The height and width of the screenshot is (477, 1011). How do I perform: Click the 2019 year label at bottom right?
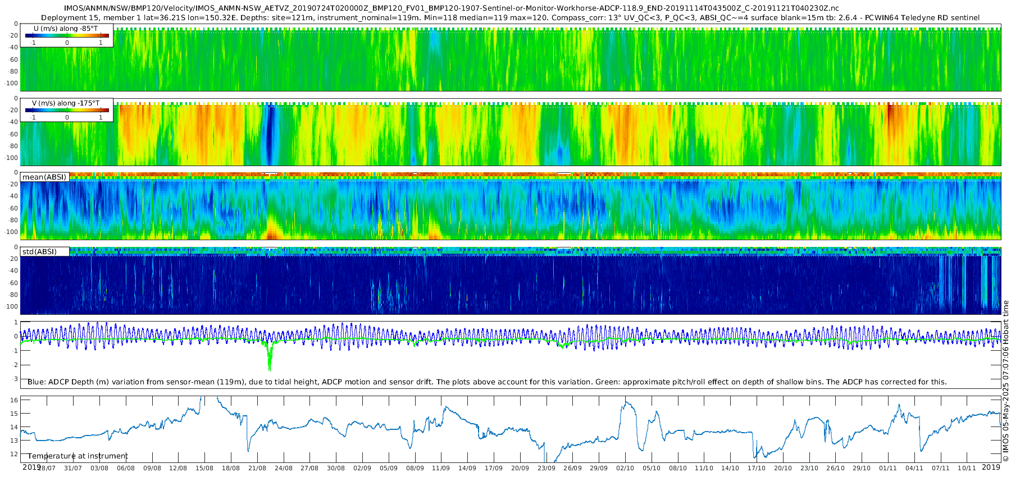coord(991,467)
